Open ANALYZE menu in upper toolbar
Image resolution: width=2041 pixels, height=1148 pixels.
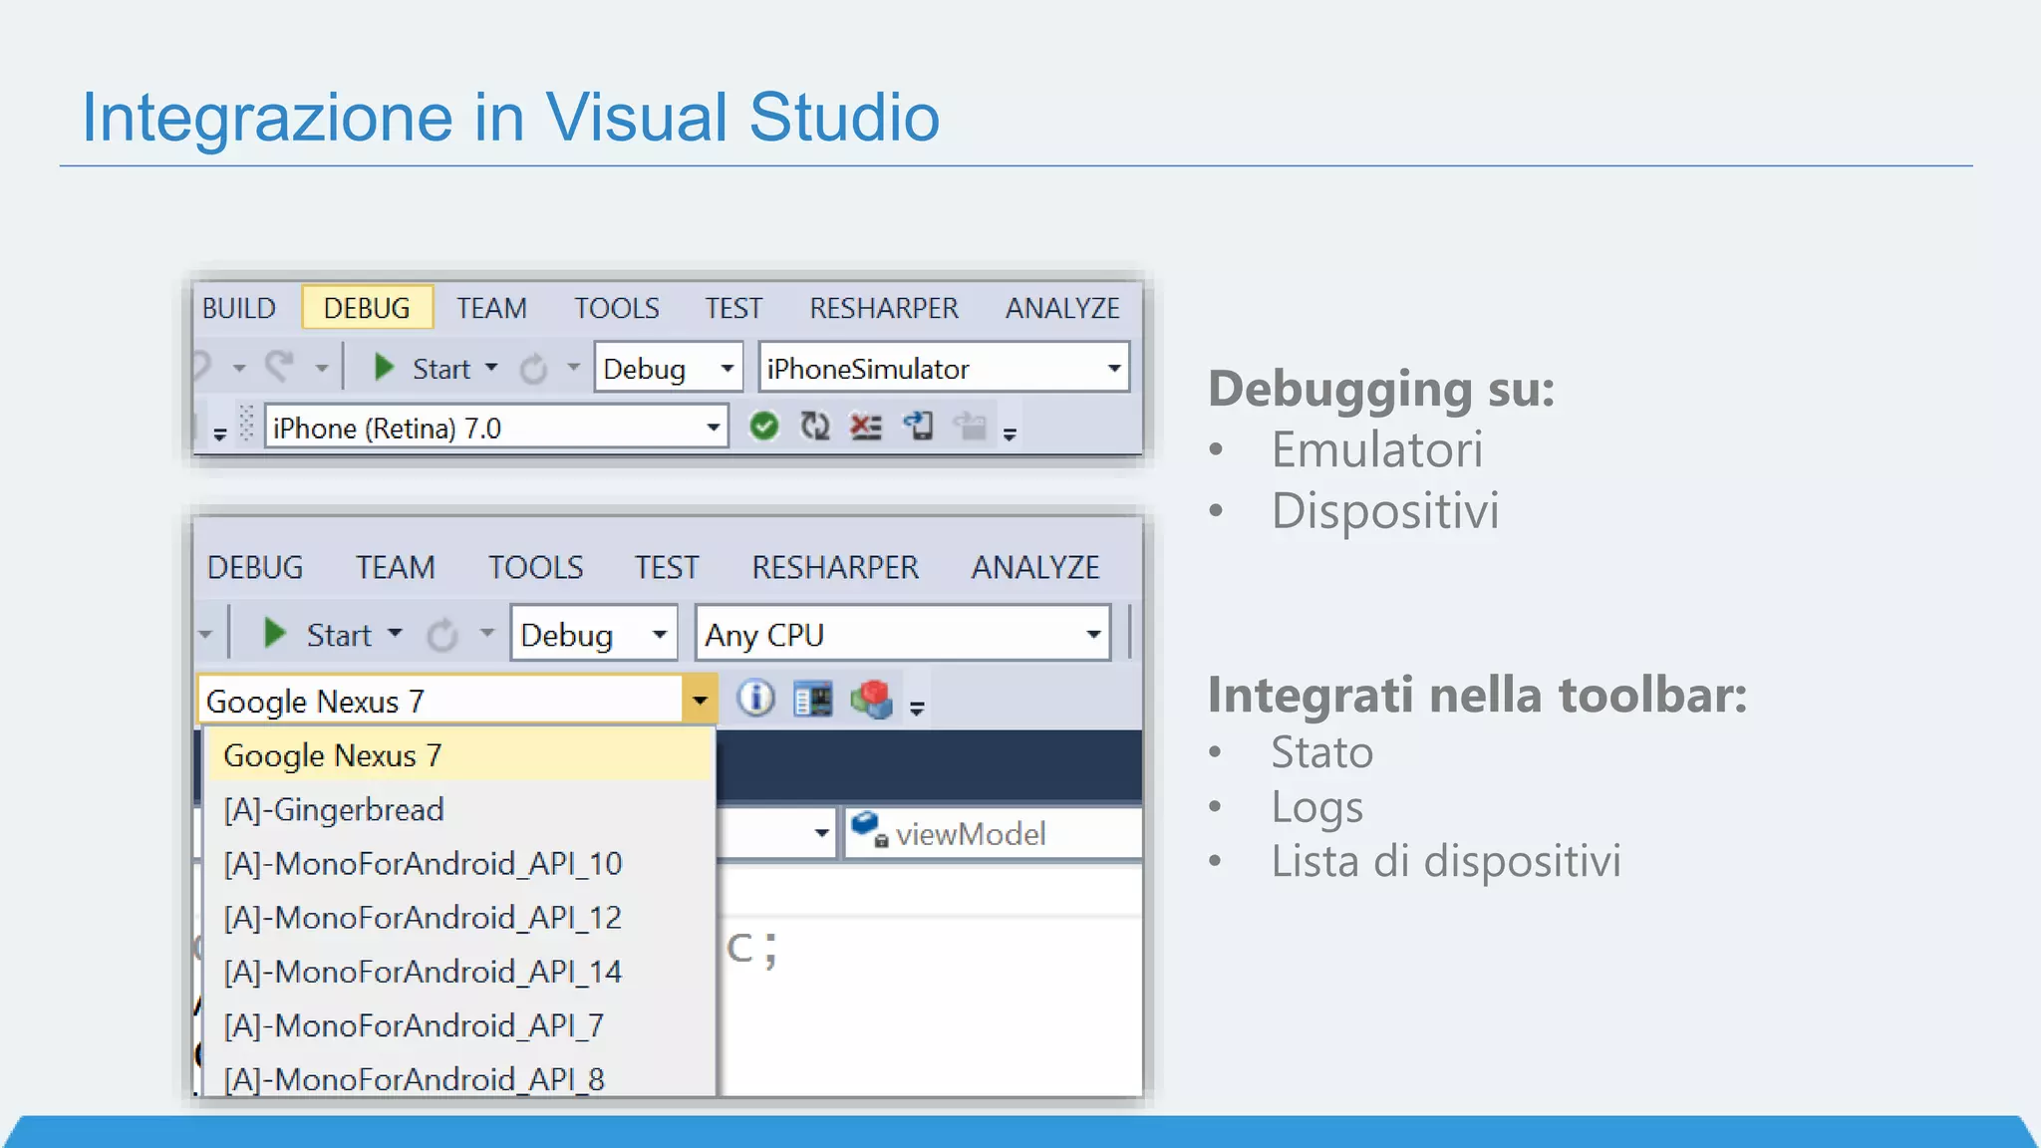[x=1062, y=308]
